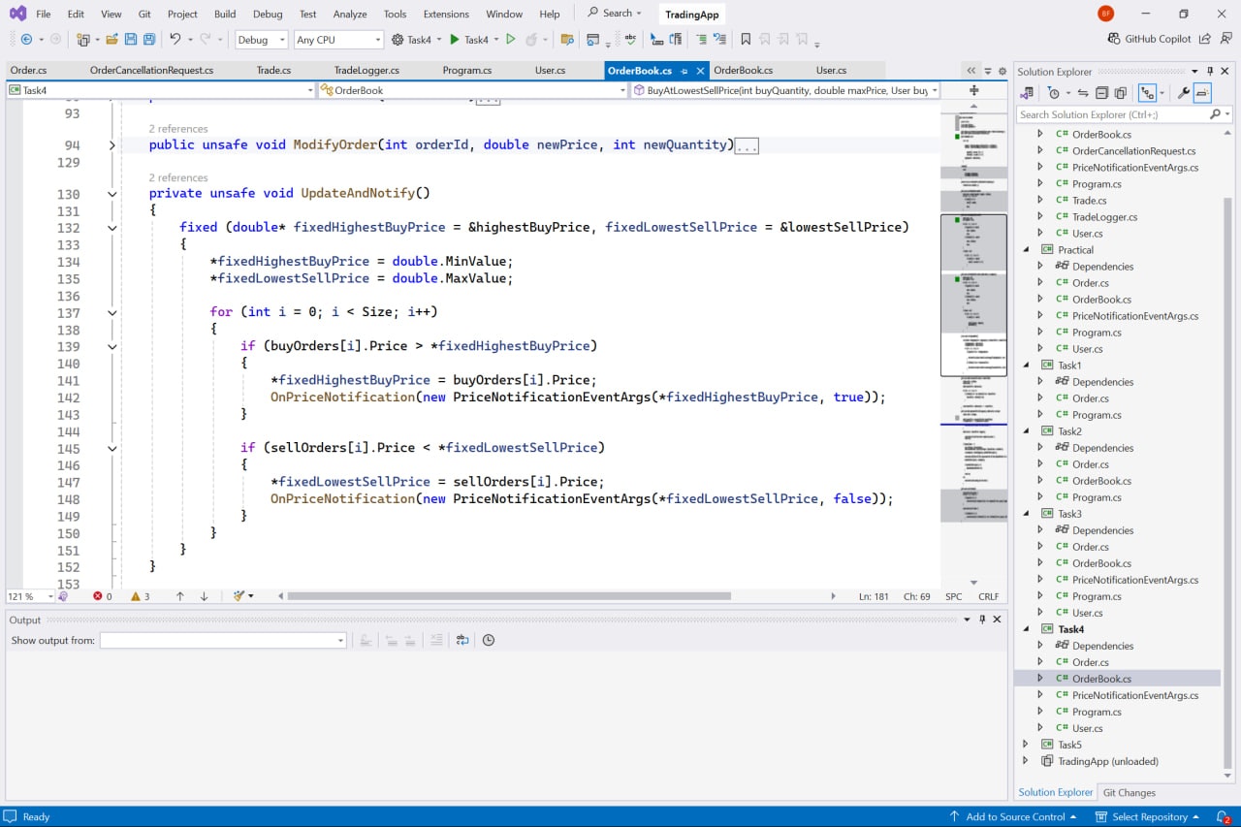The width and height of the screenshot is (1241, 827).
Task: Toggle word wrap in the Output panel
Action: pos(462,640)
